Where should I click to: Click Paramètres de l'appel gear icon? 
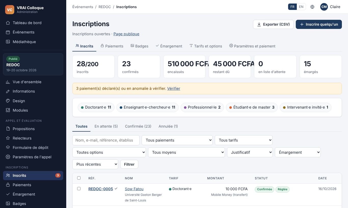(8, 157)
